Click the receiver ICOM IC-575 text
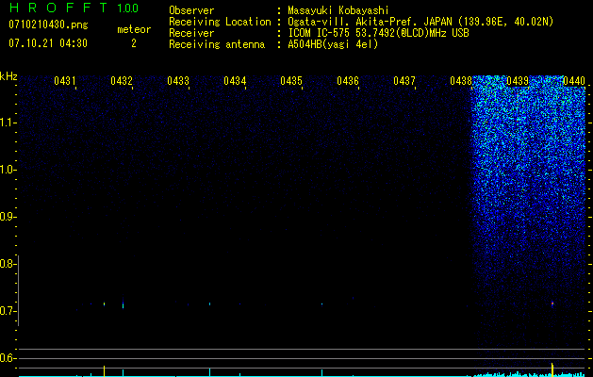Screen dimensions: 593x377 [x=378, y=33]
